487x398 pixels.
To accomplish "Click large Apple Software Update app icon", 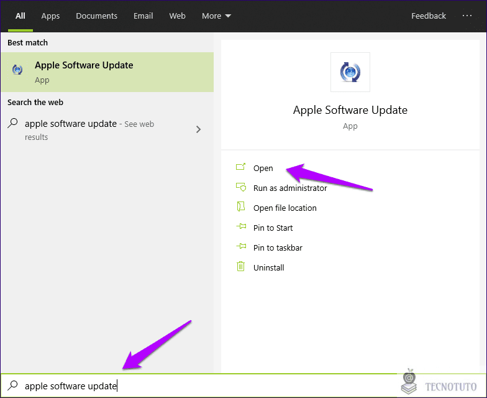I will click(350, 72).
